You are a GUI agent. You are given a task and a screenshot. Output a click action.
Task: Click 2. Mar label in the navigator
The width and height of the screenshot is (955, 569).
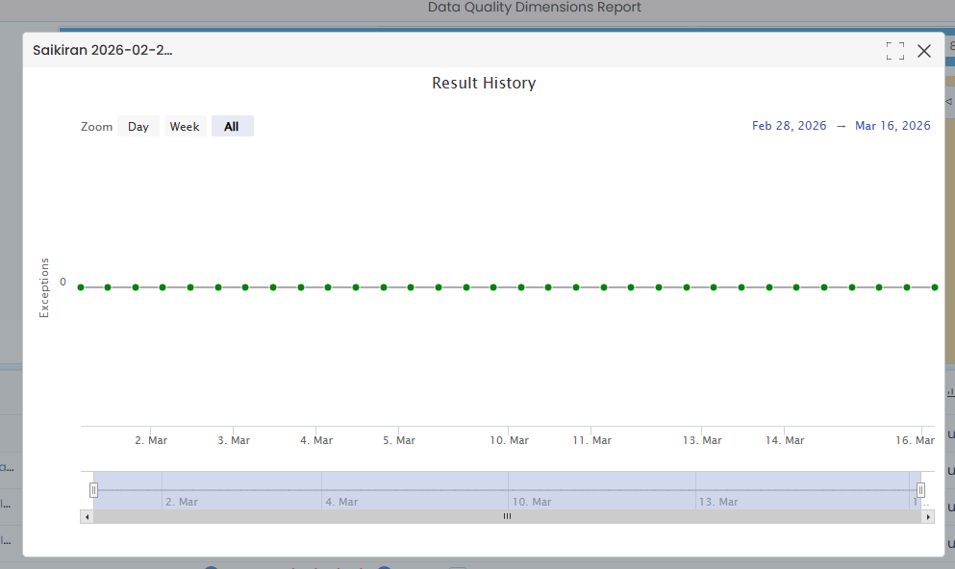coord(182,502)
